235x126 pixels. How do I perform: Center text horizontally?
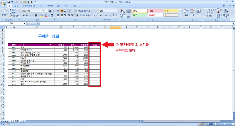tap(62, 15)
